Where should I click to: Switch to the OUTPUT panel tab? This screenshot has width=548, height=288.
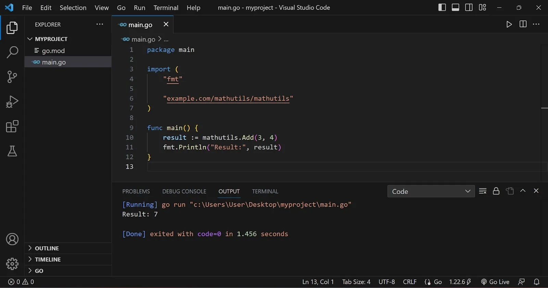point(229,192)
